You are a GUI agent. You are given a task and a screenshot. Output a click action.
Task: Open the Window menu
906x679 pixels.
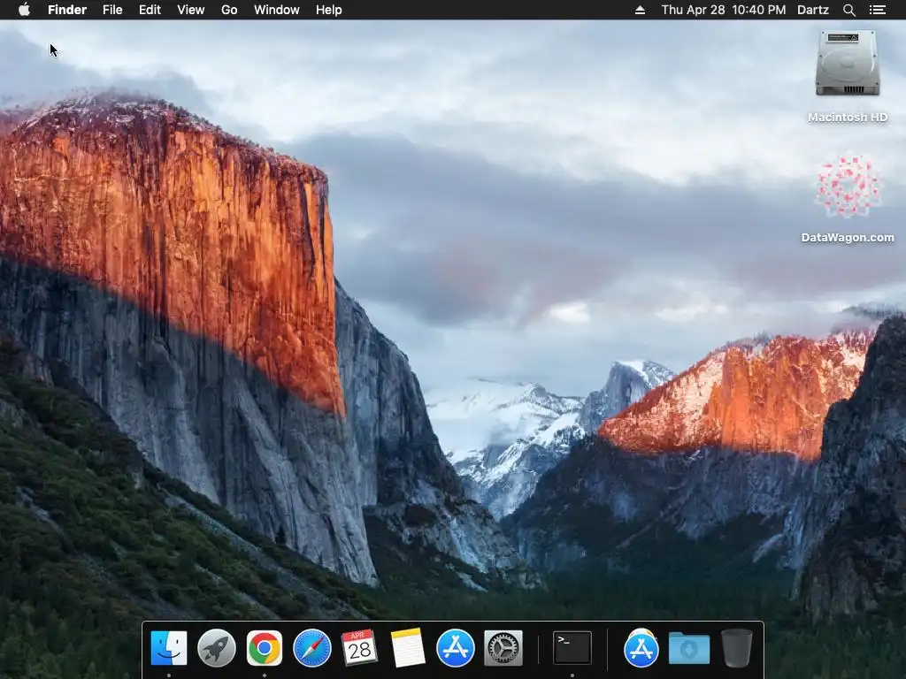point(276,10)
